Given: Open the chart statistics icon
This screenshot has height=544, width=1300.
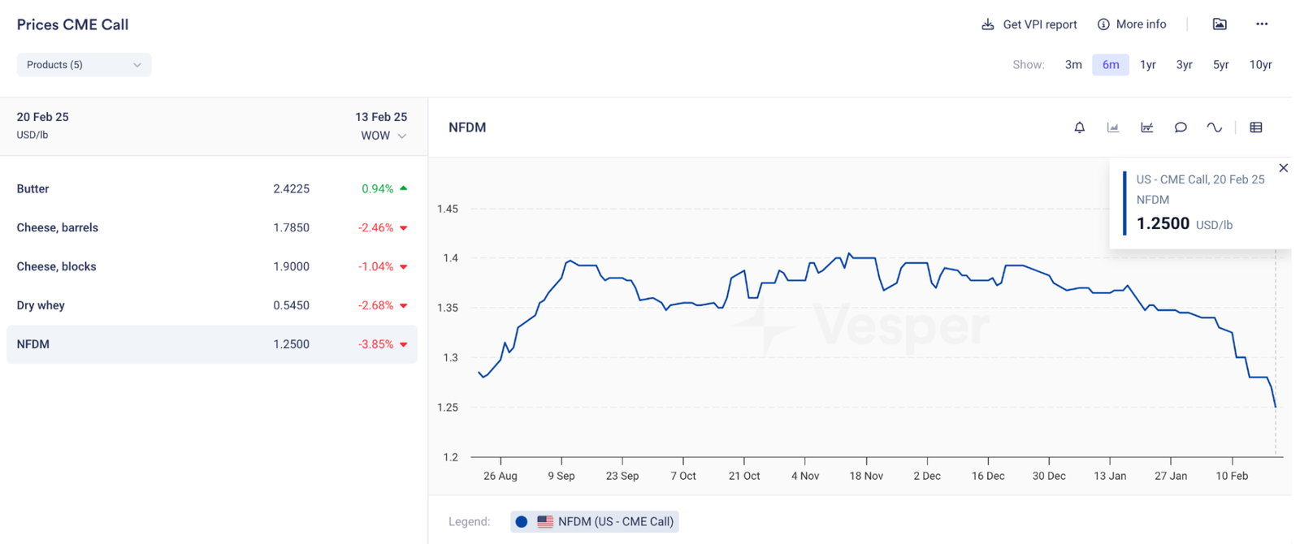Looking at the screenshot, I should click(1146, 127).
